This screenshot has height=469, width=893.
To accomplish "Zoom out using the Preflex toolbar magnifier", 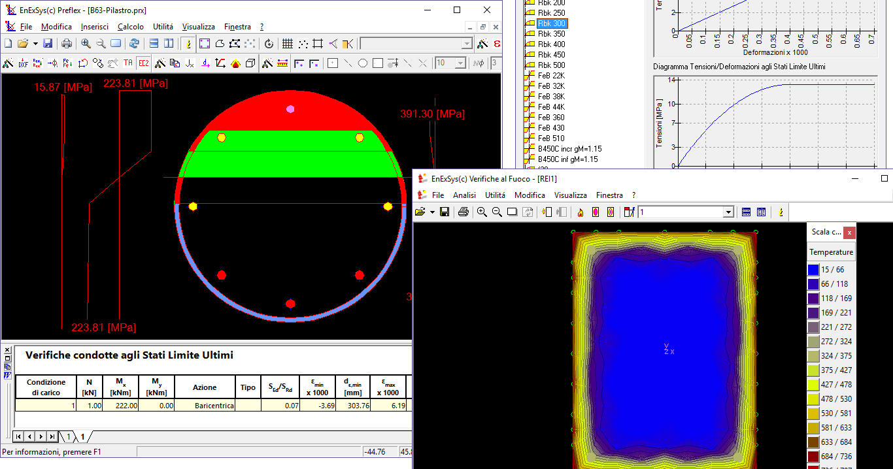I will 101,44.
